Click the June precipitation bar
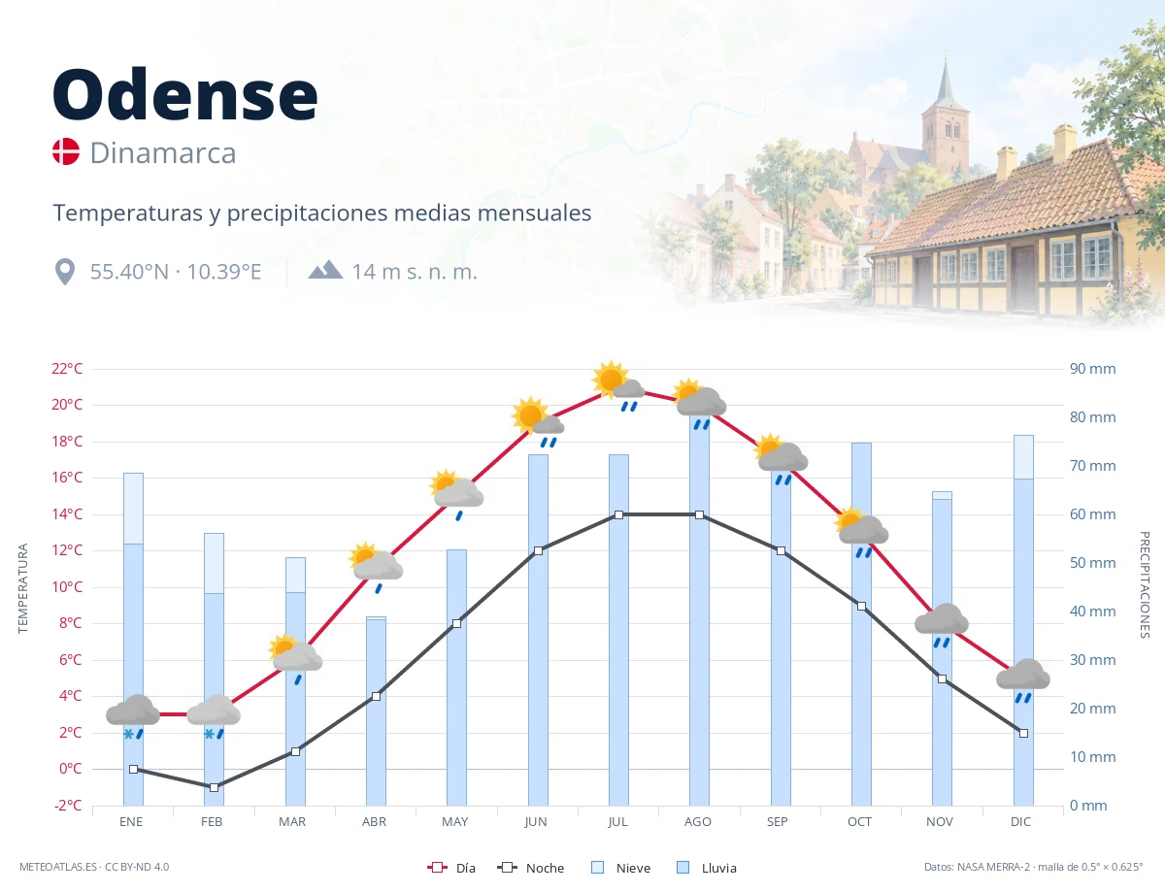The height and width of the screenshot is (893, 1165). coord(538,630)
